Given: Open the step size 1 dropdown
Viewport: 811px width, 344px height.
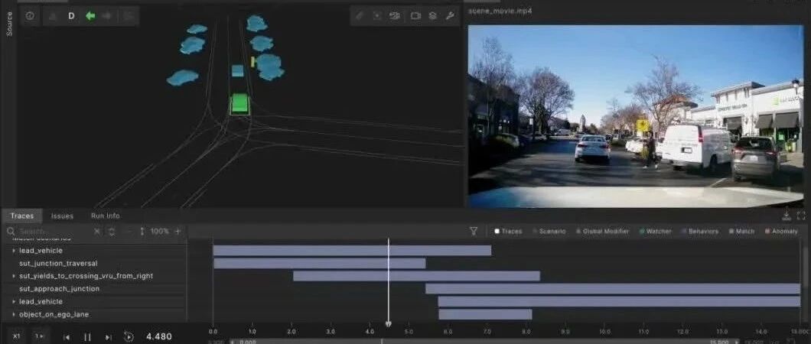Looking at the screenshot, I should pyautogui.click(x=39, y=336).
